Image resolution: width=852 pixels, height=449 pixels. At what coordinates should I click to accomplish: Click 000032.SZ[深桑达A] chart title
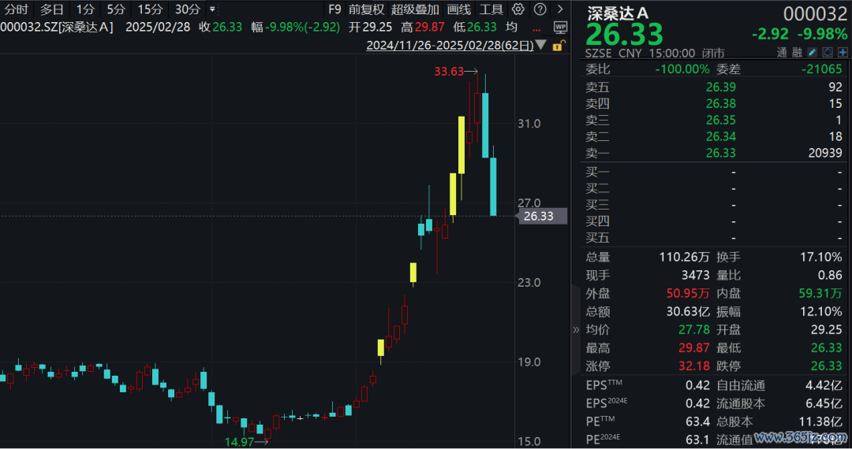pyautogui.click(x=57, y=27)
